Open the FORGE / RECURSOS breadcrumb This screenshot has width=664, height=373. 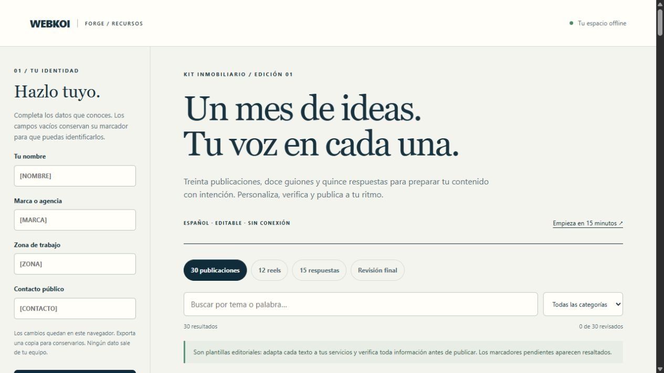(114, 24)
